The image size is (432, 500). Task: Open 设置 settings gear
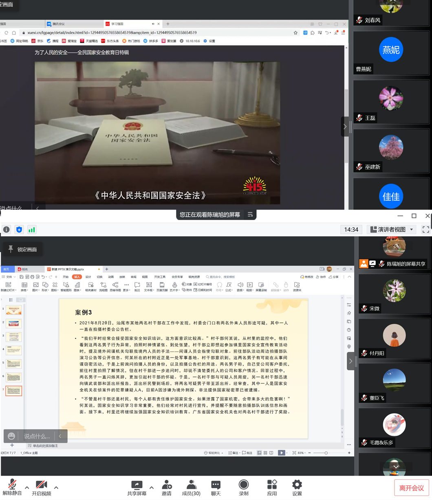click(297, 487)
